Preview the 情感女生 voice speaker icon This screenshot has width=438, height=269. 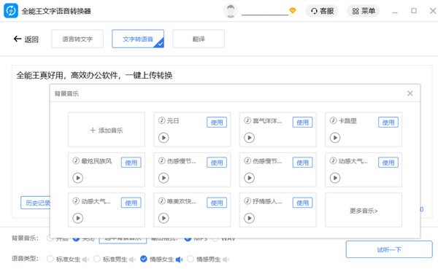tap(180, 260)
